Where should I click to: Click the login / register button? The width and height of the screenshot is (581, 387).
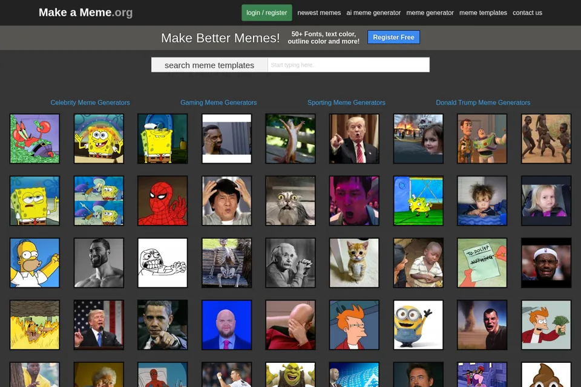coord(267,13)
